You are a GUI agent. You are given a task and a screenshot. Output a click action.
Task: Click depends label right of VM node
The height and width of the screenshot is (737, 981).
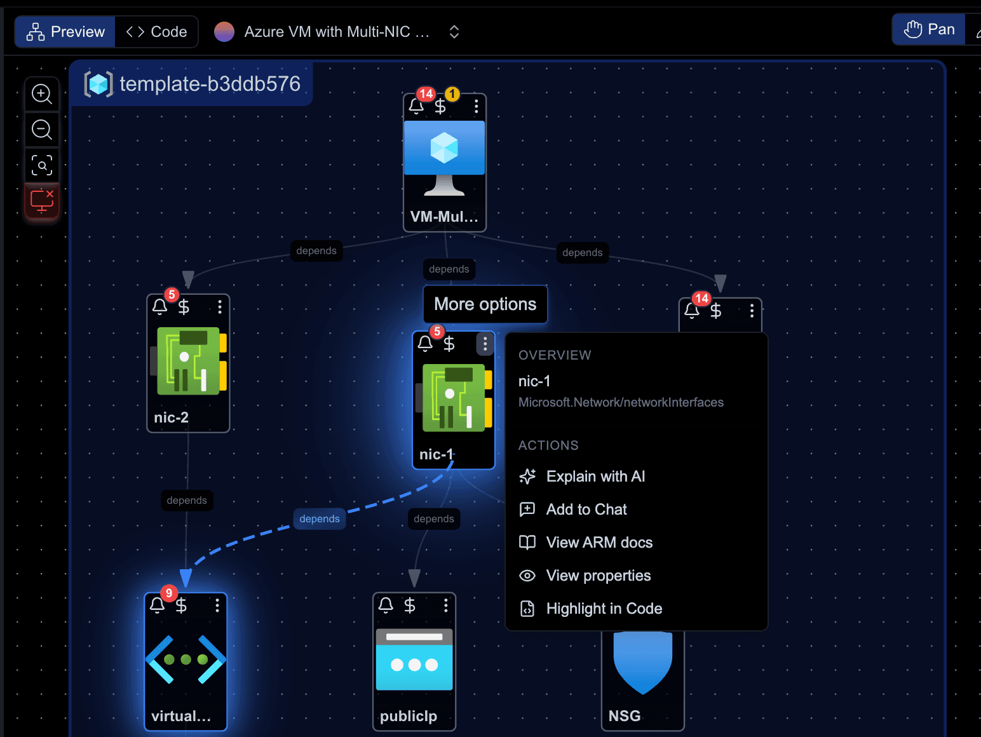(x=583, y=253)
